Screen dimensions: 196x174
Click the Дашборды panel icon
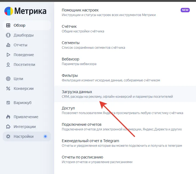(8, 35)
